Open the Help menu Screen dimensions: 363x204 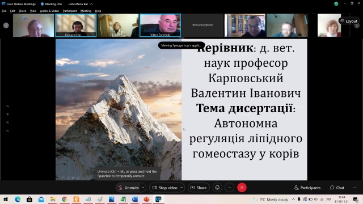click(x=98, y=11)
